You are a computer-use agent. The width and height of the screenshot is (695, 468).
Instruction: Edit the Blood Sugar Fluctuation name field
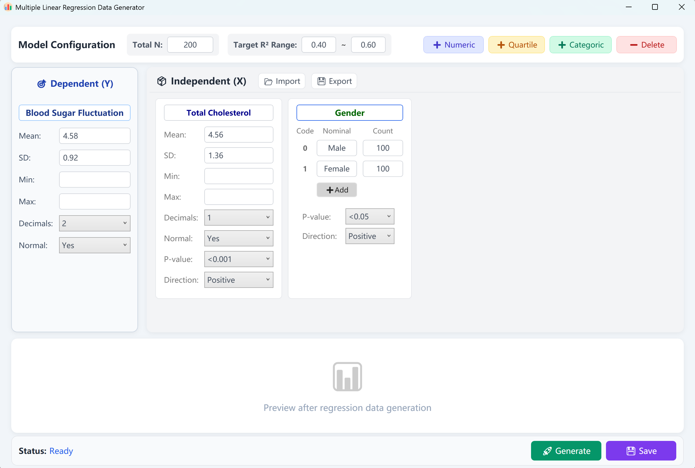pyautogui.click(x=74, y=113)
